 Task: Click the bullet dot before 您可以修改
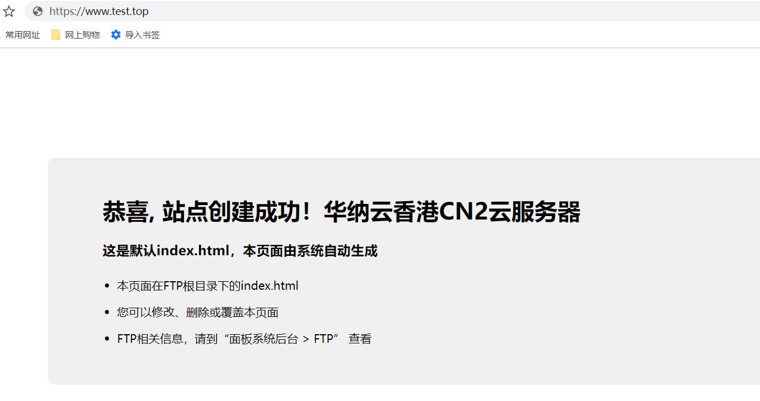[x=107, y=312]
